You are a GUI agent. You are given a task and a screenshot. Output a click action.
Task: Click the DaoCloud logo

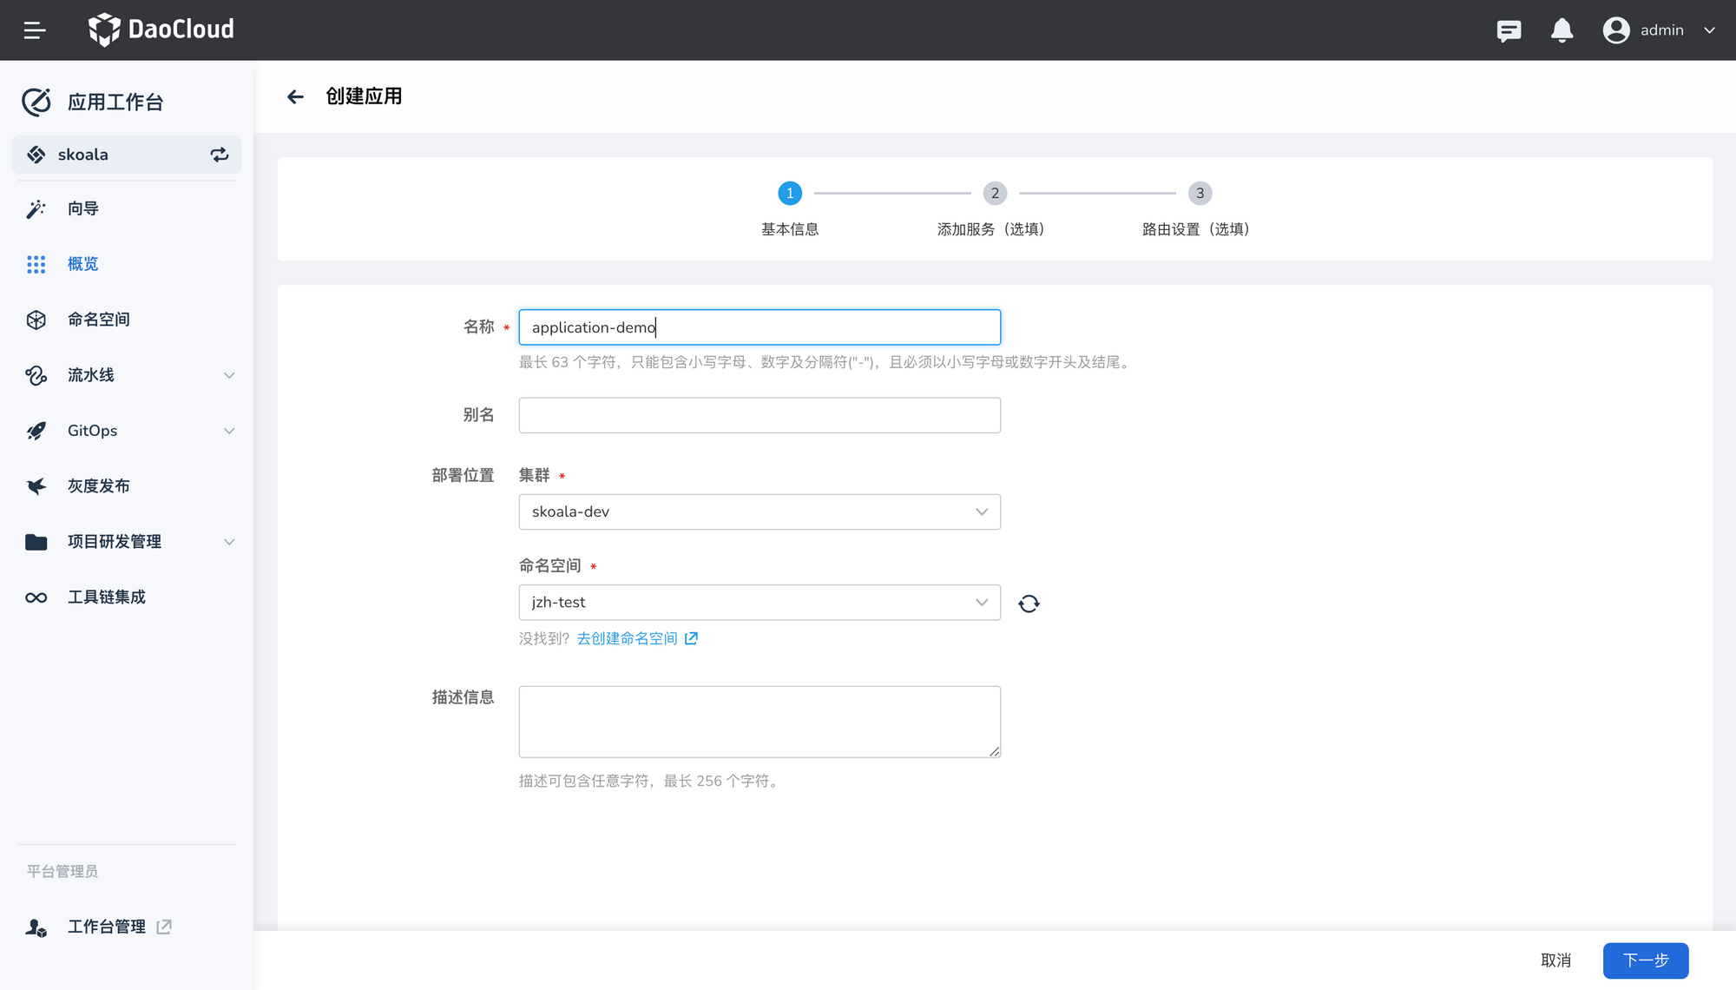coord(161,30)
